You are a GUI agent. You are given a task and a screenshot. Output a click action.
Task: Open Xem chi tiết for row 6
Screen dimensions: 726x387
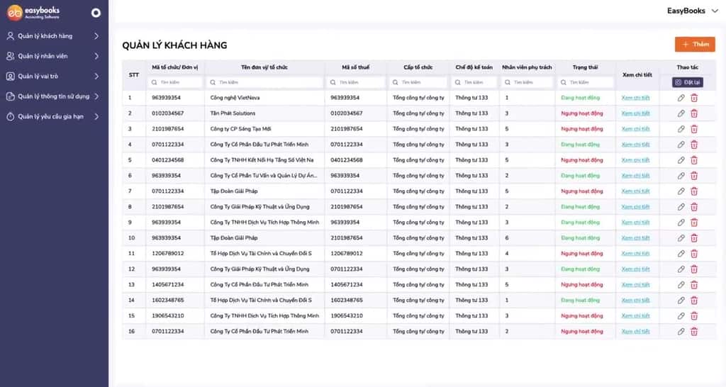click(636, 176)
